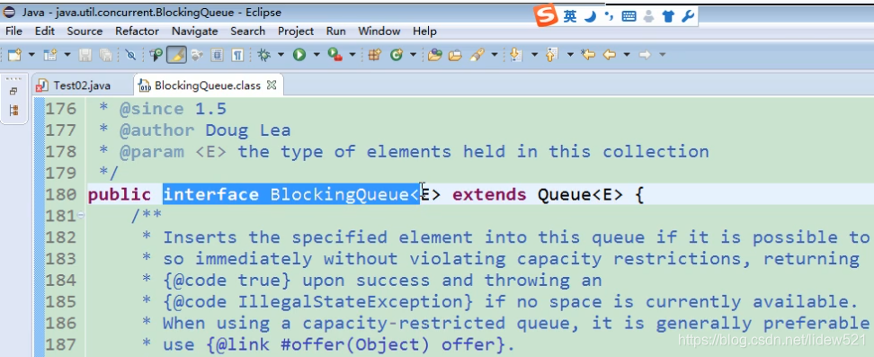
Task: Open the Next Annotation dropdown arrow
Action: (534, 55)
